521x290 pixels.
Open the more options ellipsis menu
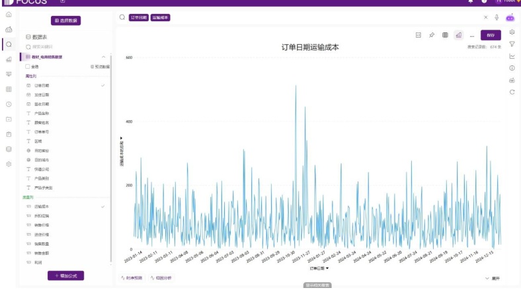472,36
